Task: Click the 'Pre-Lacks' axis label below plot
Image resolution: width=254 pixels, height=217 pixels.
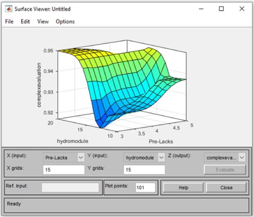Action: tap(161, 142)
